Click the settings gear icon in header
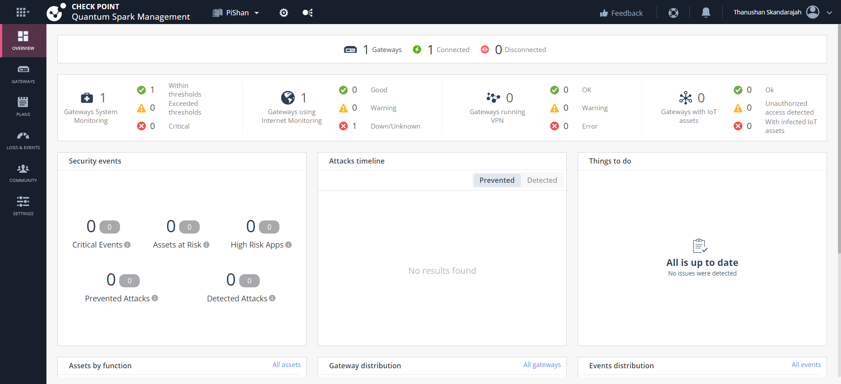The width and height of the screenshot is (841, 384). pyautogui.click(x=284, y=13)
